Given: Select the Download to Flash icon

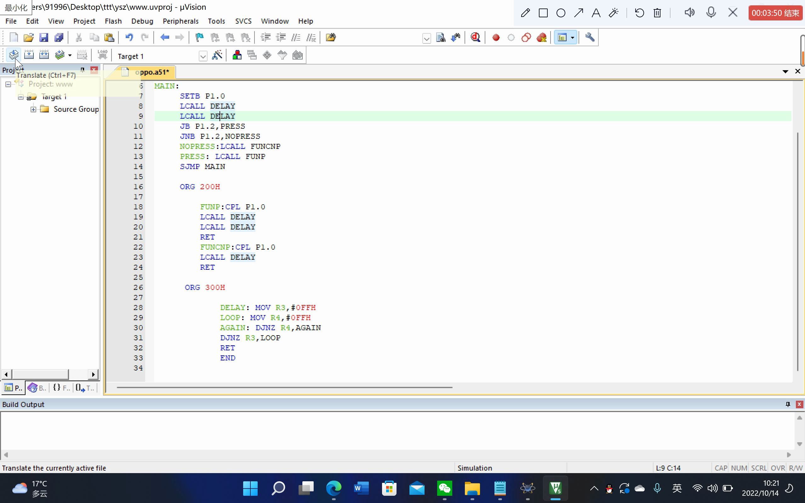Looking at the screenshot, I should click(x=103, y=56).
